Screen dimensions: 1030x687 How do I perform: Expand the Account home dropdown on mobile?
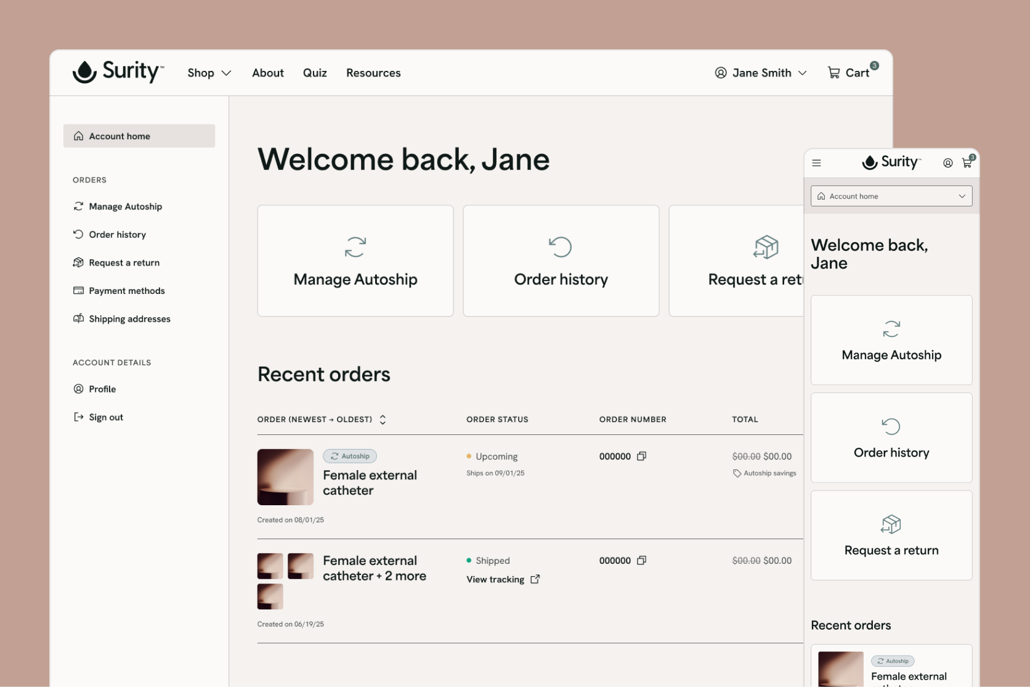tap(891, 196)
